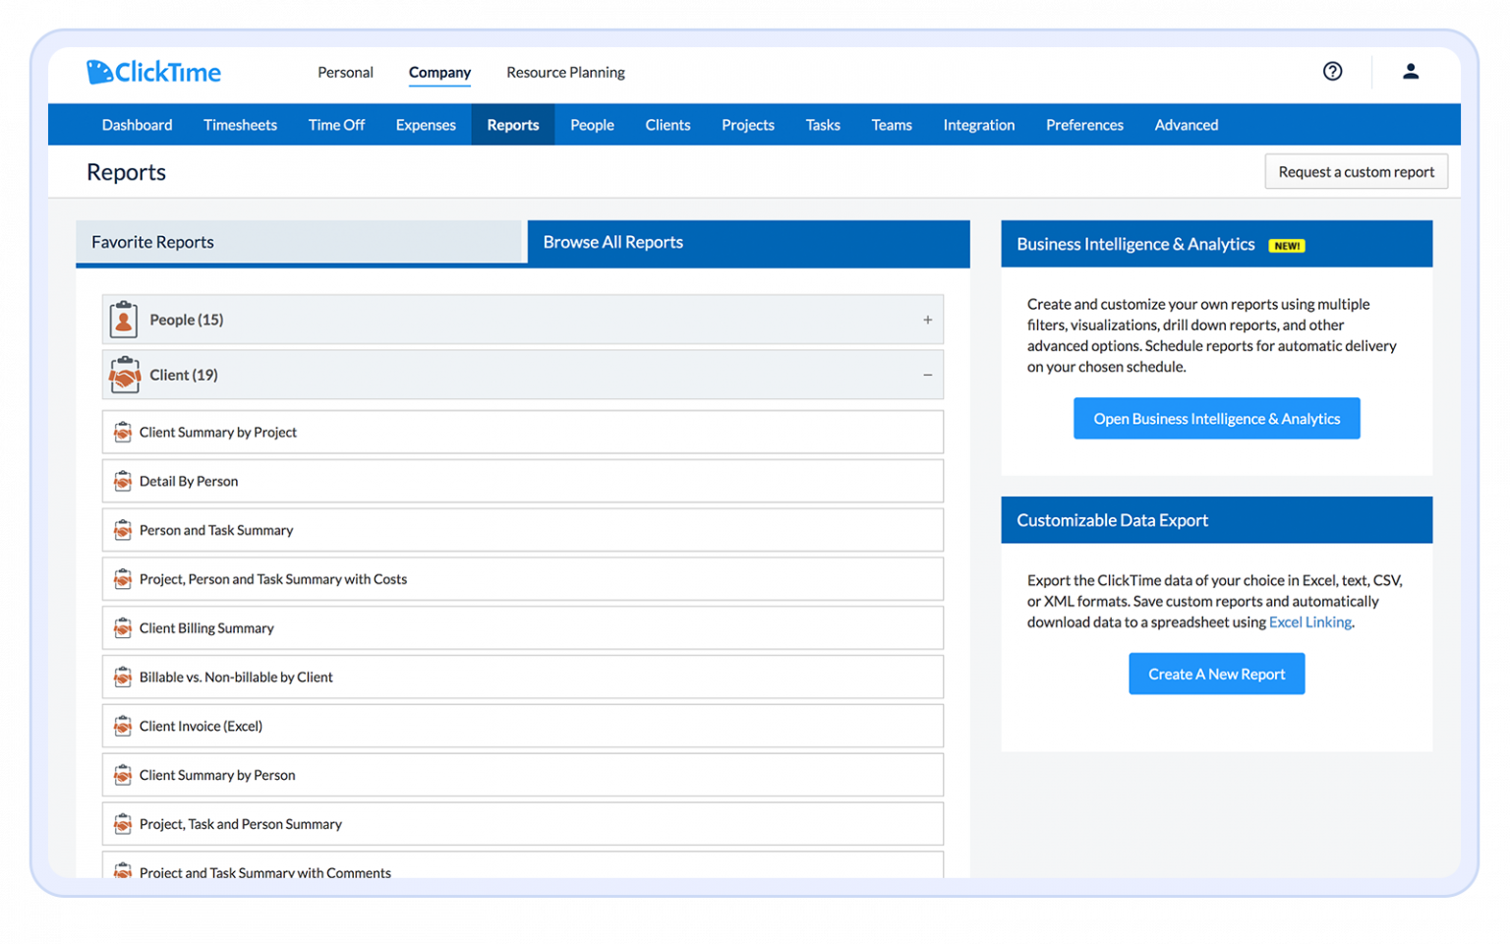Open the Time Off tab

point(336,125)
